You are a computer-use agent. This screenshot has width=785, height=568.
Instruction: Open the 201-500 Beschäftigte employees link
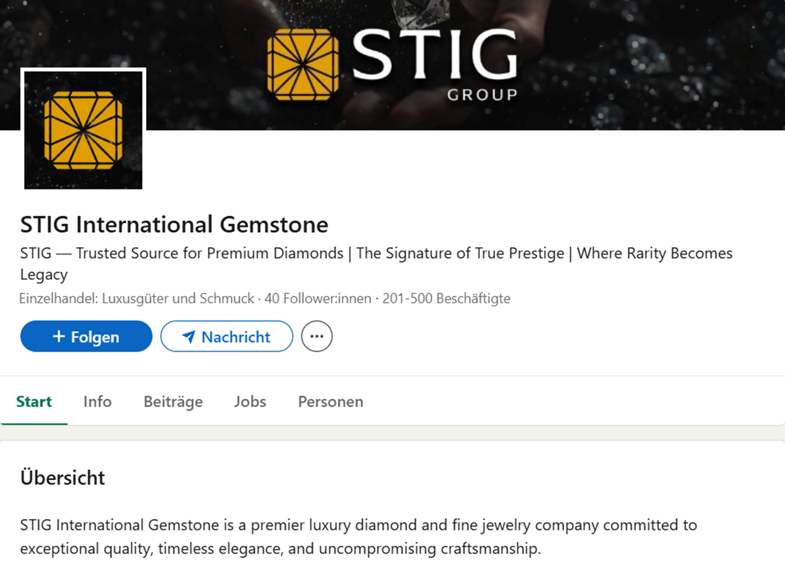coord(446,299)
